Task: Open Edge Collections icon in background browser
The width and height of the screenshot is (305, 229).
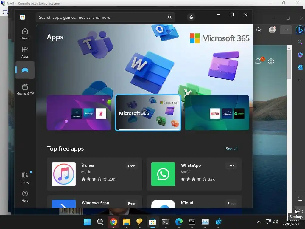Action: [259, 30]
